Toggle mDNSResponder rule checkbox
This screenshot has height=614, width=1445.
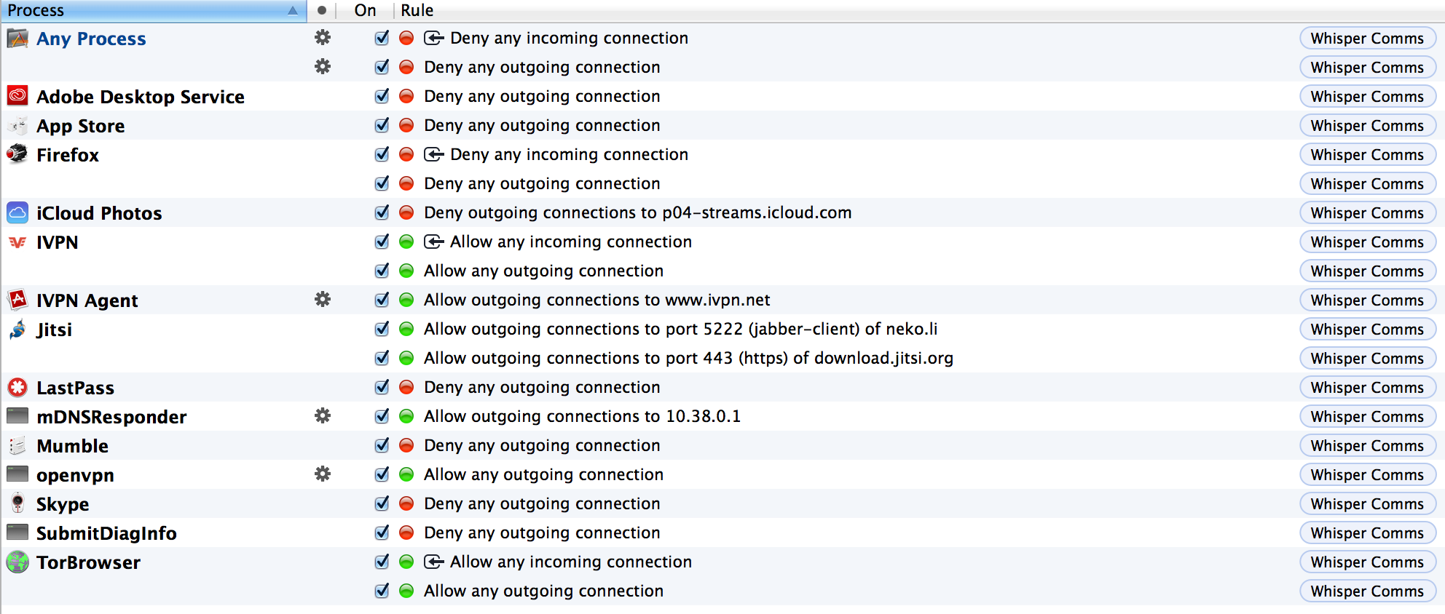click(382, 416)
